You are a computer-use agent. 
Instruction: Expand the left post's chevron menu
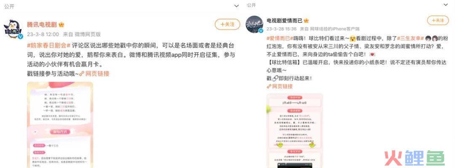237,6
